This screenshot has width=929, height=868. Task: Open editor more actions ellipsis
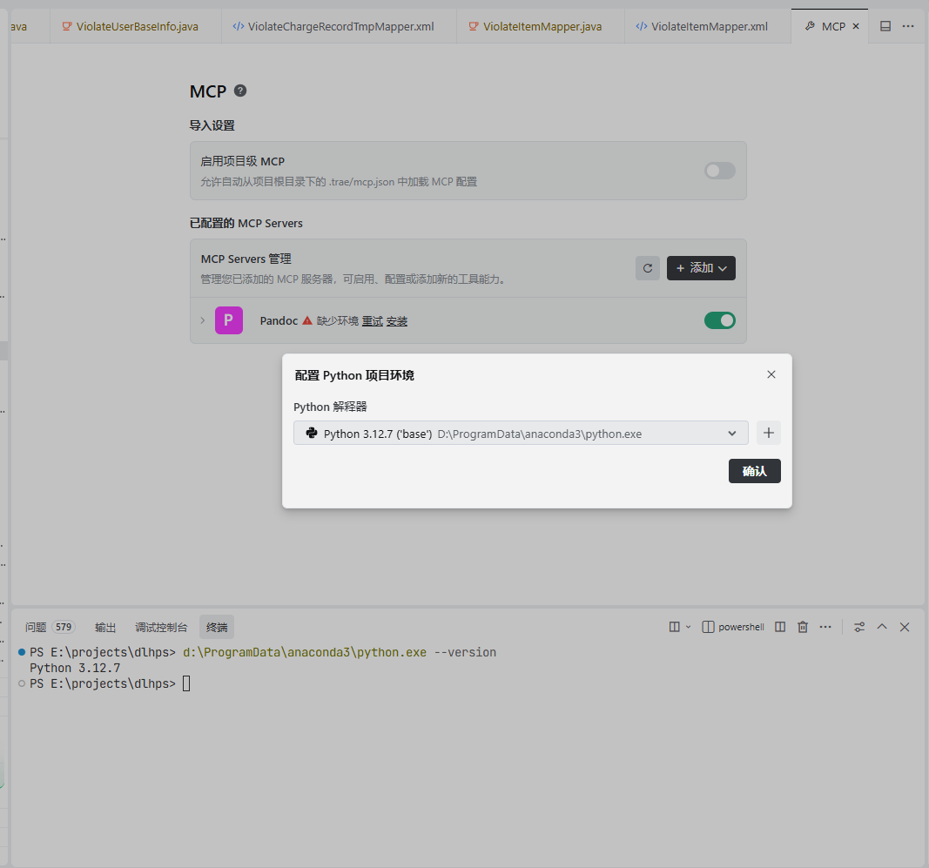click(x=908, y=26)
